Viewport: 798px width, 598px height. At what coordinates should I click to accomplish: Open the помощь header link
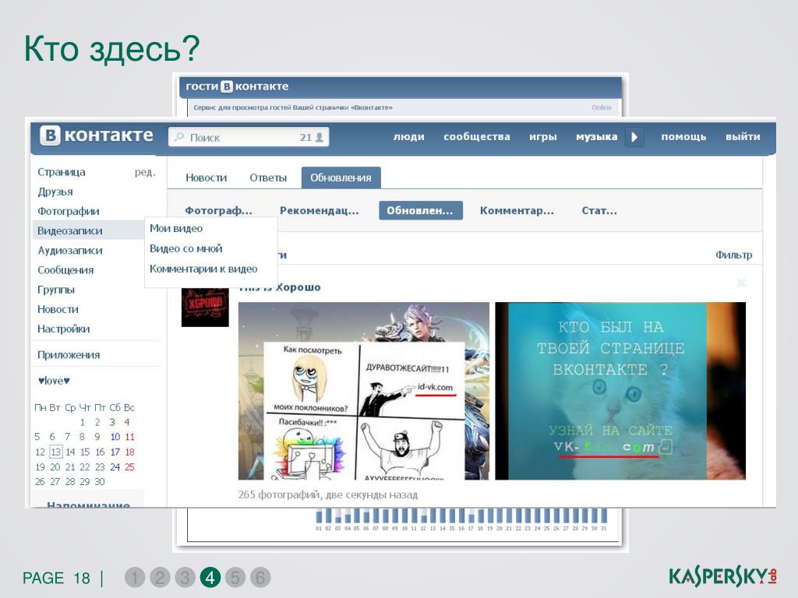pyautogui.click(x=683, y=137)
